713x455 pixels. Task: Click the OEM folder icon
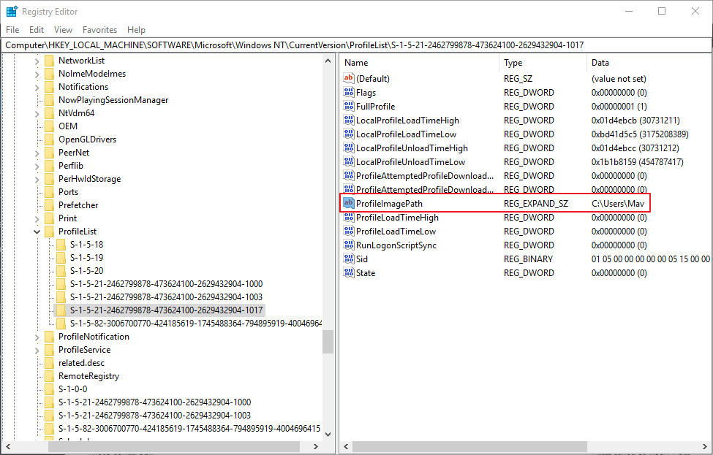(x=50, y=126)
